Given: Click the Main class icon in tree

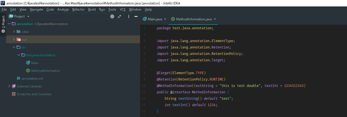Looking at the screenshot, I should (28, 63).
